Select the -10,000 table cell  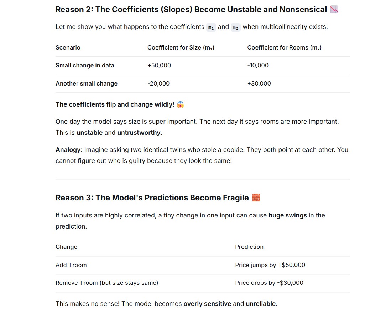258,65
